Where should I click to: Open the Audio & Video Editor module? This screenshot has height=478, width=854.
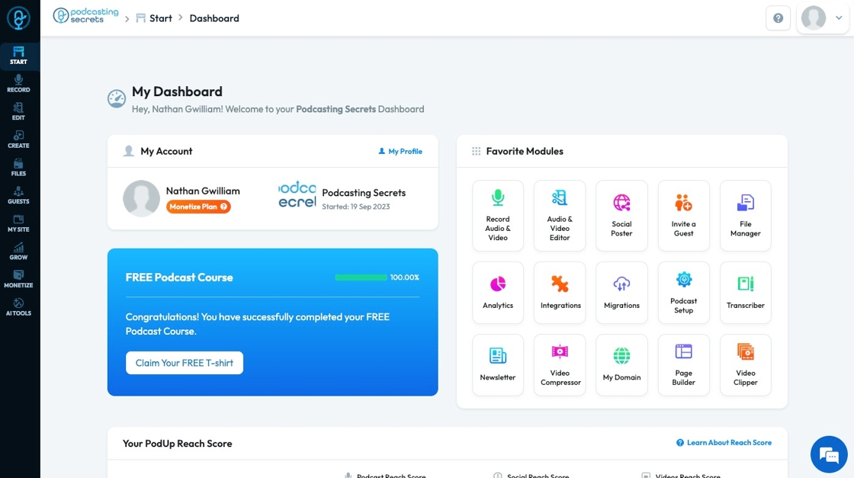click(x=560, y=216)
